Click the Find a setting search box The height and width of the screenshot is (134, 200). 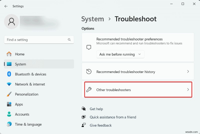click(x=39, y=40)
